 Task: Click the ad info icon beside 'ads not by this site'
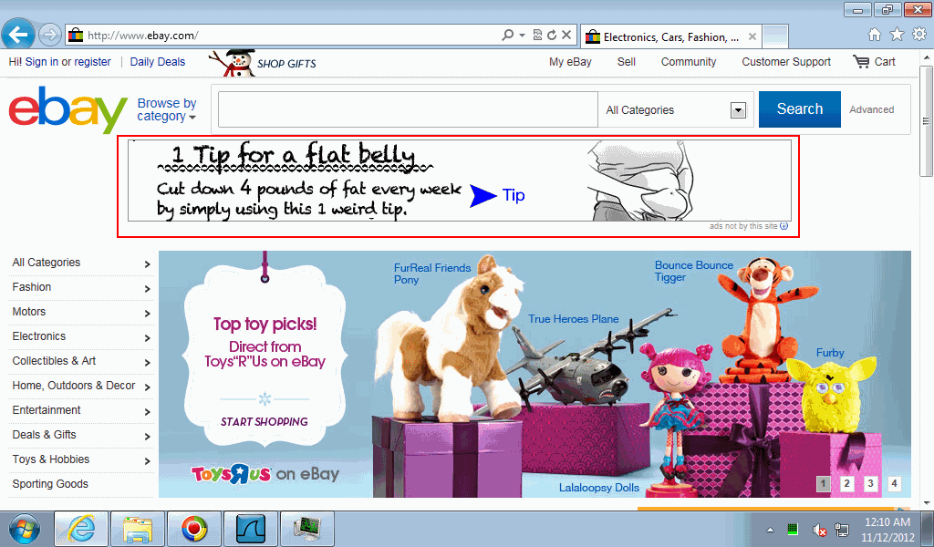click(784, 226)
